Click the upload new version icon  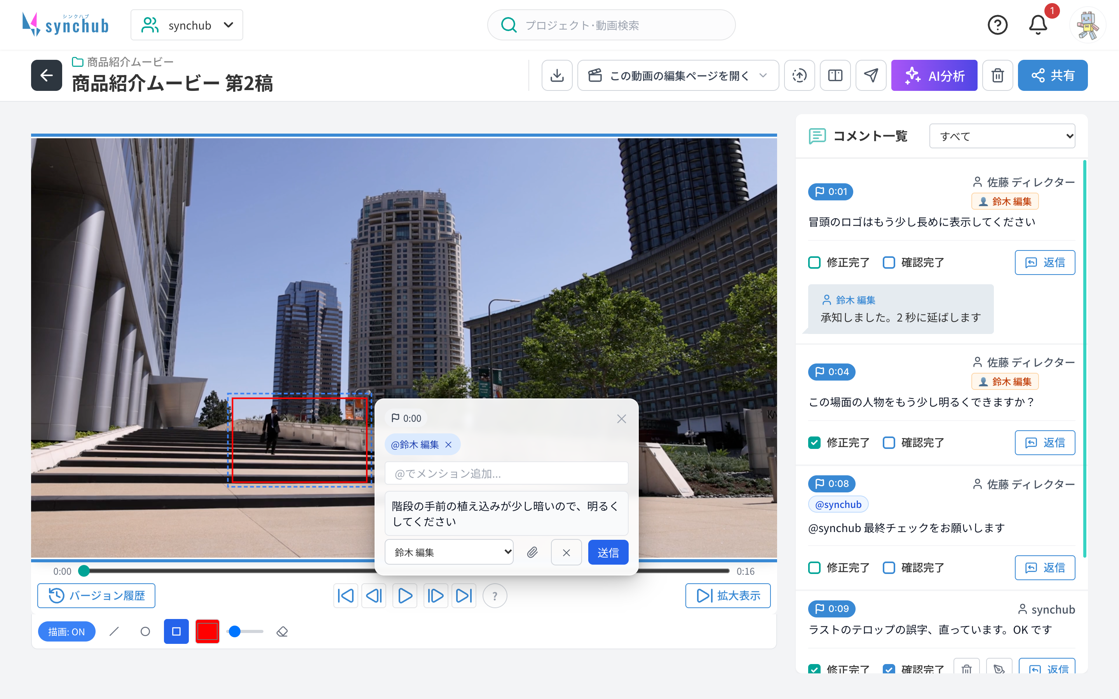pos(799,75)
